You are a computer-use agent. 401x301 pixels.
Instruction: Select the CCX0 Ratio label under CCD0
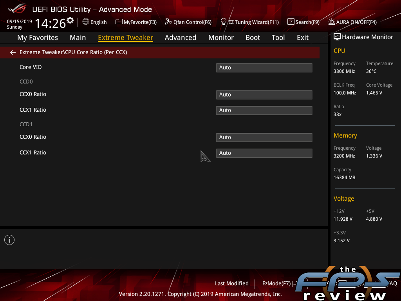[x=33, y=94]
